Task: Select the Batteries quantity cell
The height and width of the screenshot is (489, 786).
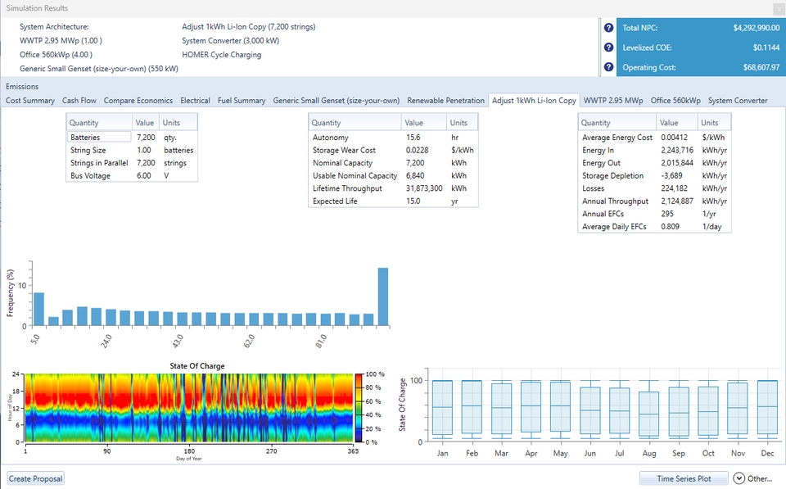Action: [x=98, y=138]
